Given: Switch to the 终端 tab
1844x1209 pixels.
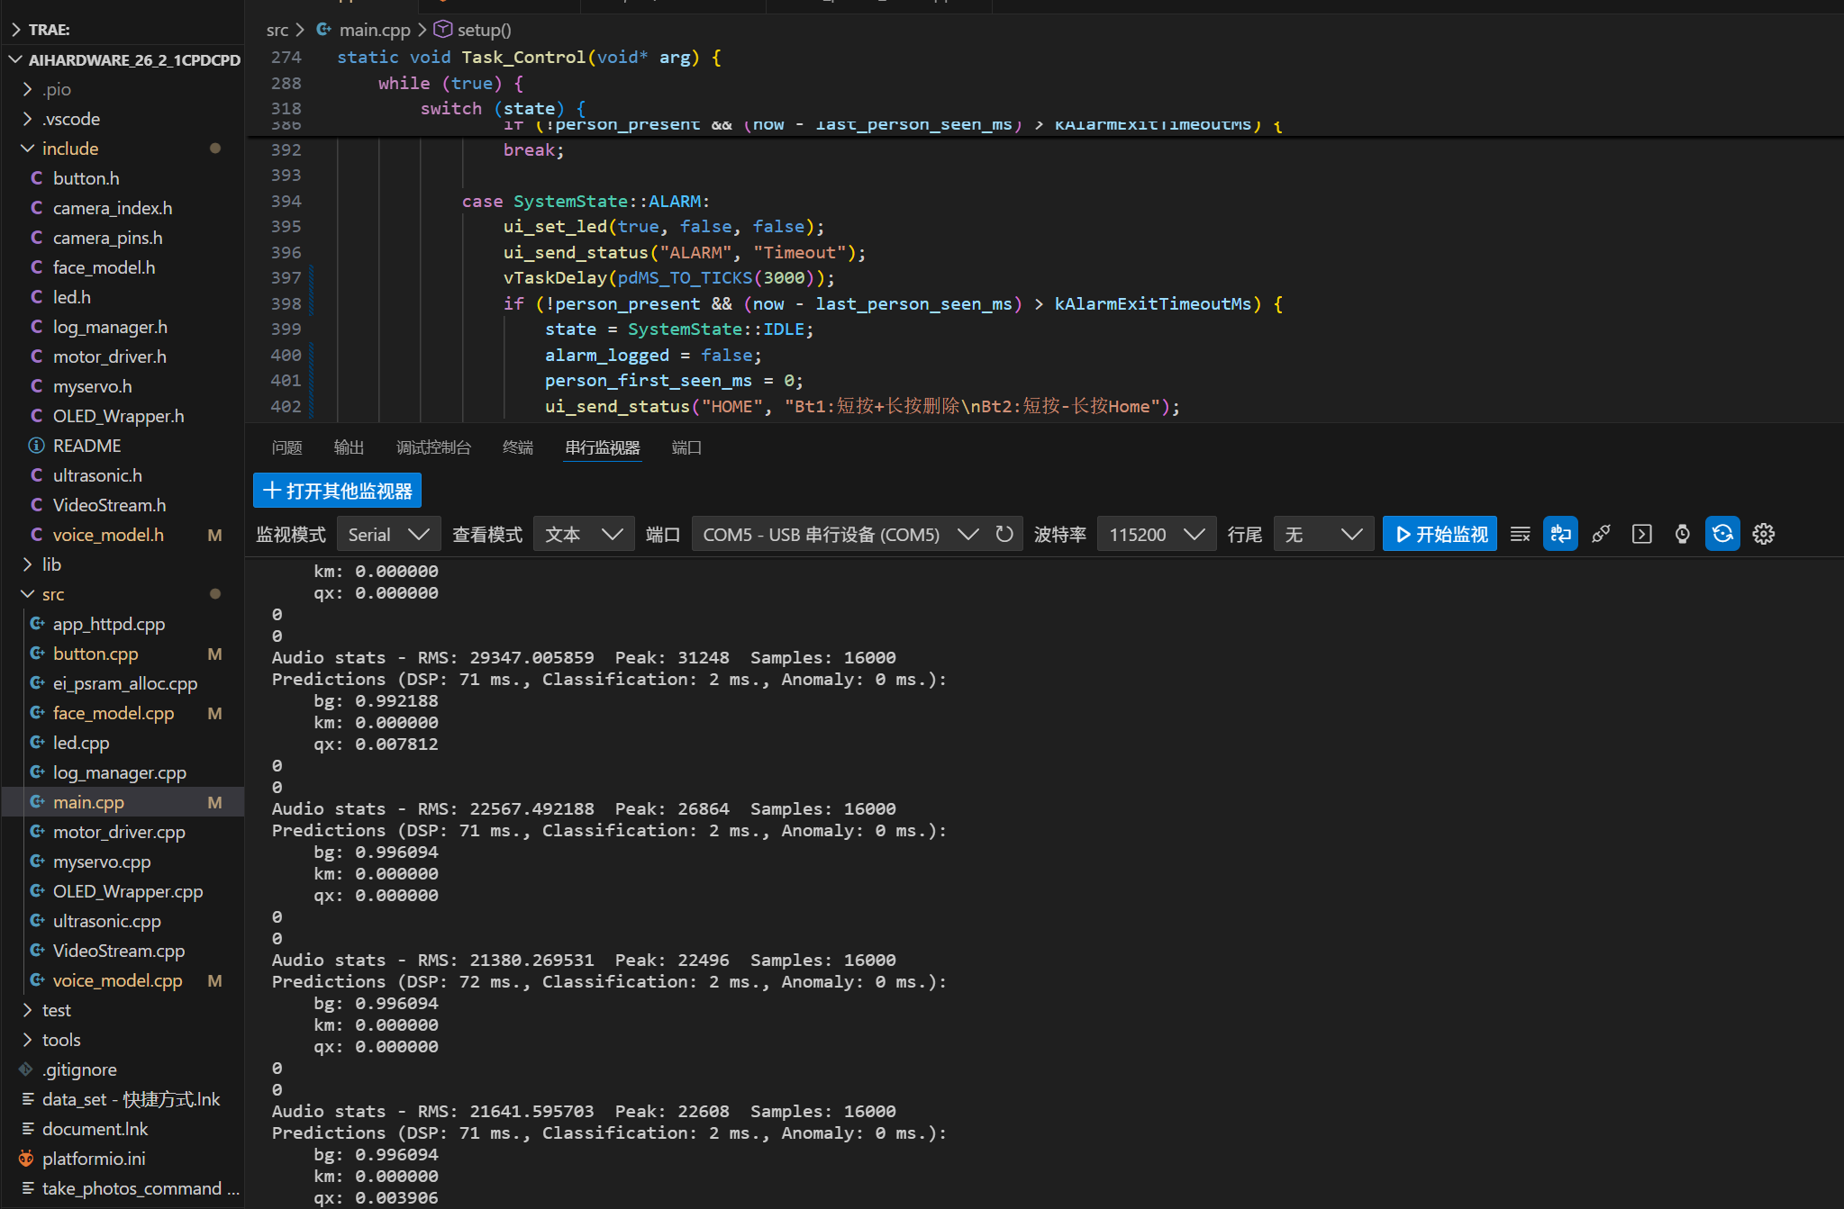Looking at the screenshot, I should coord(517,447).
